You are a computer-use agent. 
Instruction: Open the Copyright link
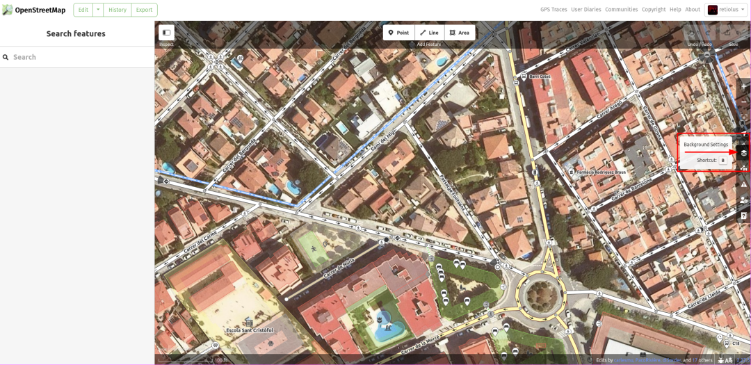pyautogui.click(x=654, y=10)
